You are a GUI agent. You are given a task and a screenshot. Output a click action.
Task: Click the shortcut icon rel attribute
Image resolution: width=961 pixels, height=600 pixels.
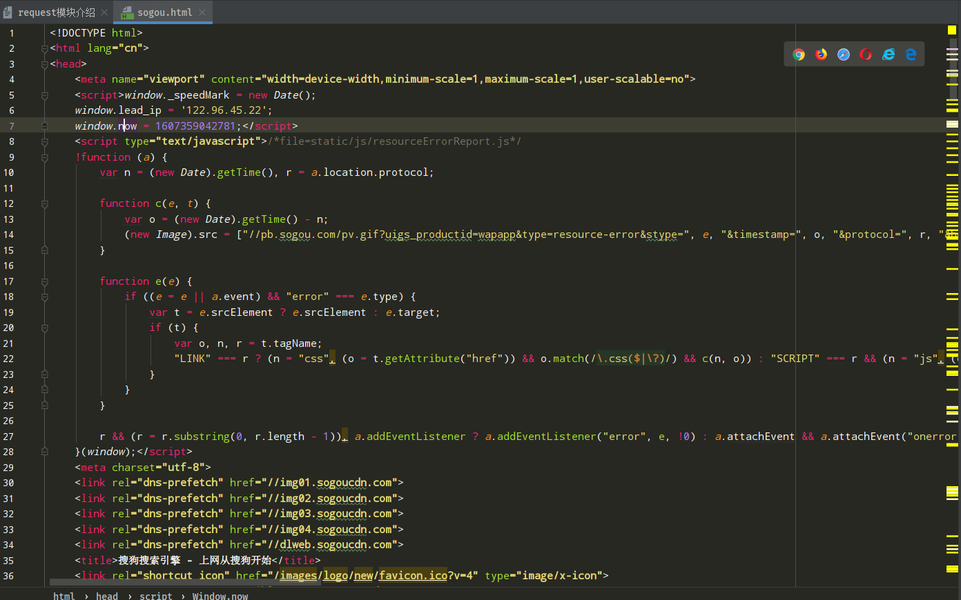[171, 576]
